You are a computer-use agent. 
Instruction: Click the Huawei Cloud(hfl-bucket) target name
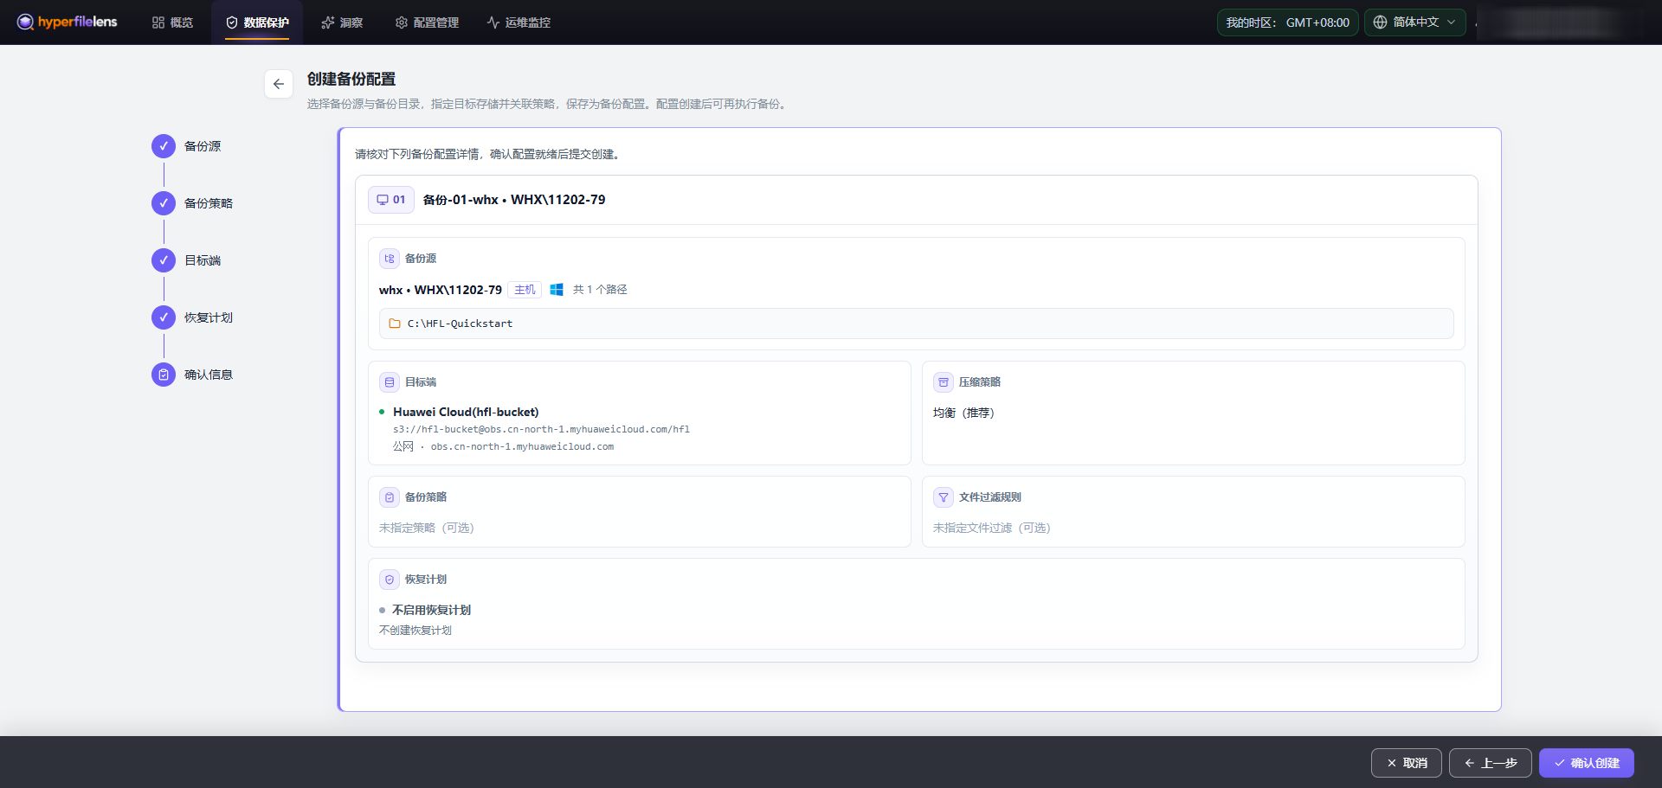click(x=466, y=412)
